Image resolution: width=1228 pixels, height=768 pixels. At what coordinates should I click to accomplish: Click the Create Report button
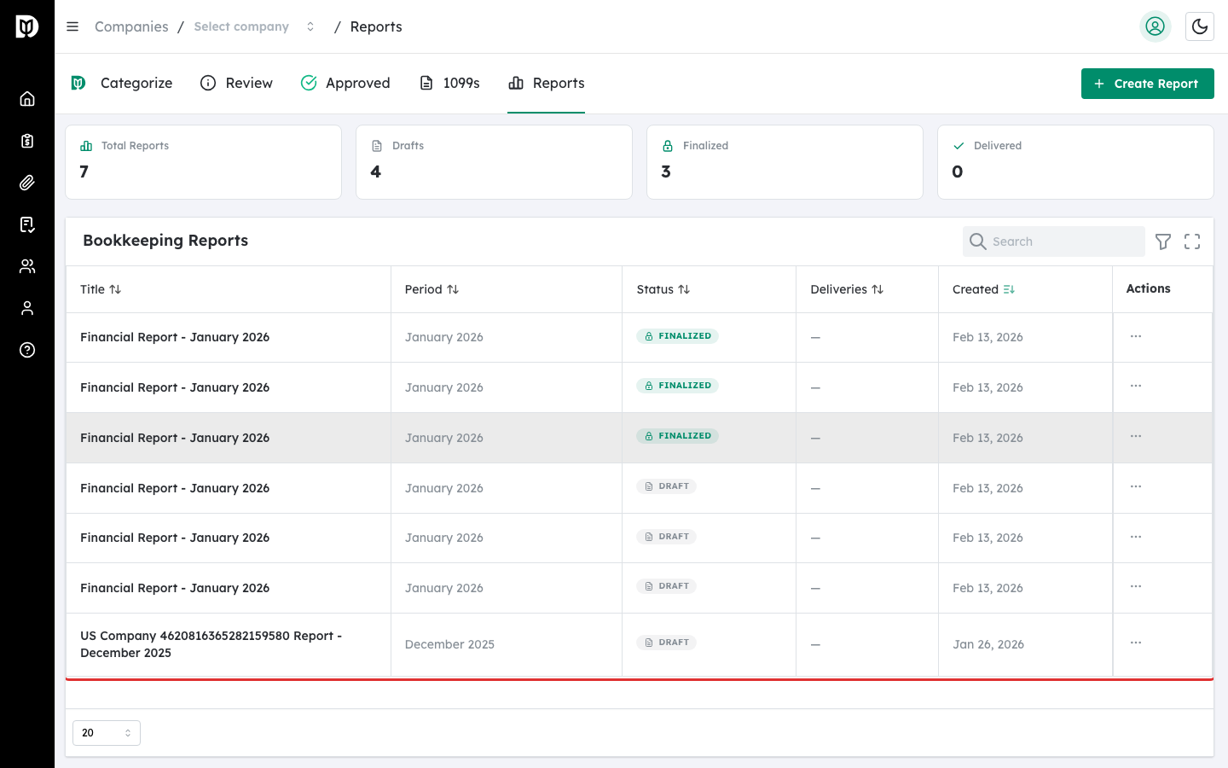pyautogui.click(x=1148, y=83)
